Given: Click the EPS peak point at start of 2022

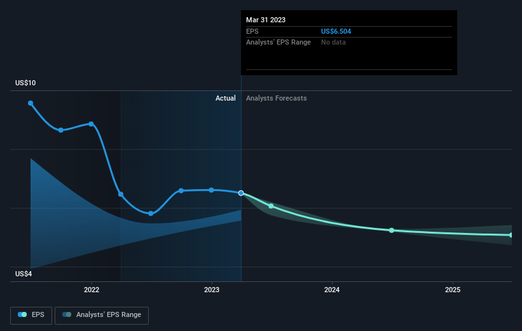Looking at the screenshot, I should (x=91, y=124).
